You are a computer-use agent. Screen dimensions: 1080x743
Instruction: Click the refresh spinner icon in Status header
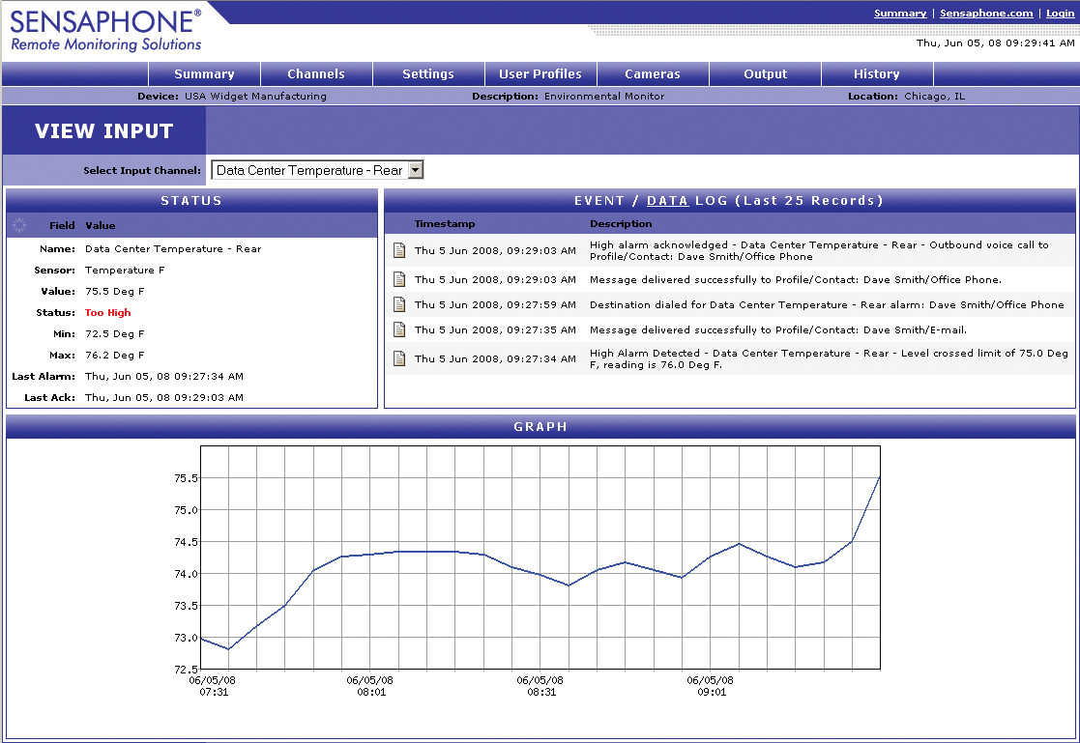[19, 225]
